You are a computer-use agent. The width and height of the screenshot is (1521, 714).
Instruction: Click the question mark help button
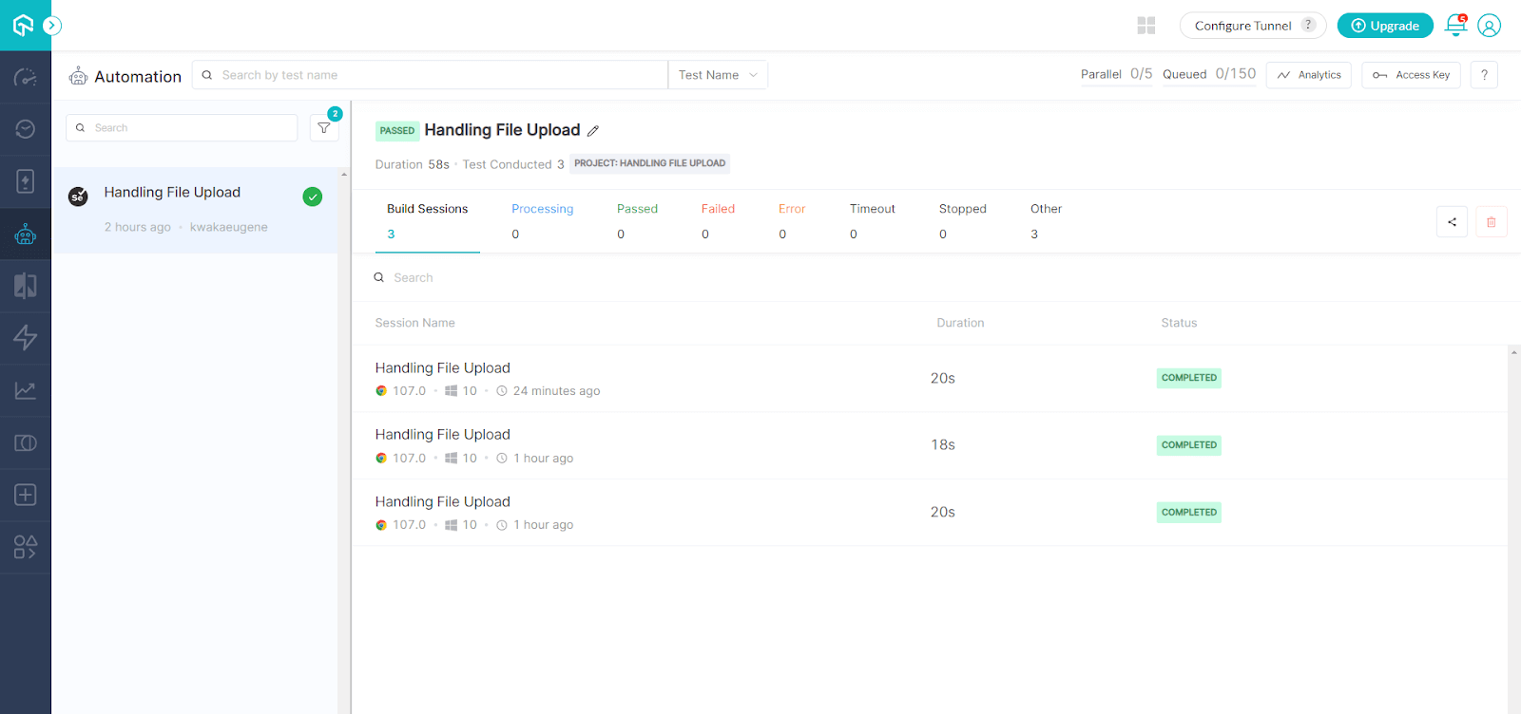click(1484, 75)
